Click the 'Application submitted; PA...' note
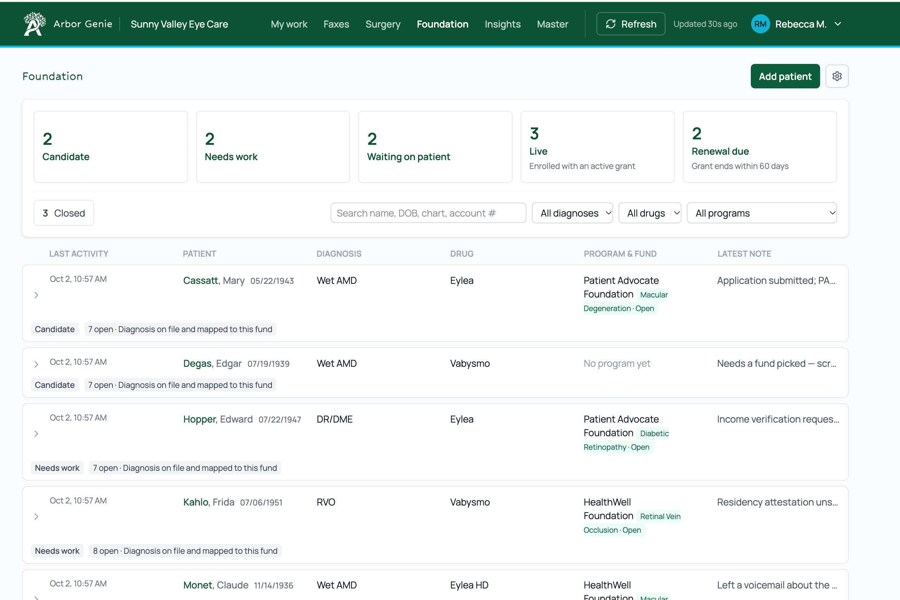Image resolution: width=900 pixels, height=600 pixels. click(776, 280)
